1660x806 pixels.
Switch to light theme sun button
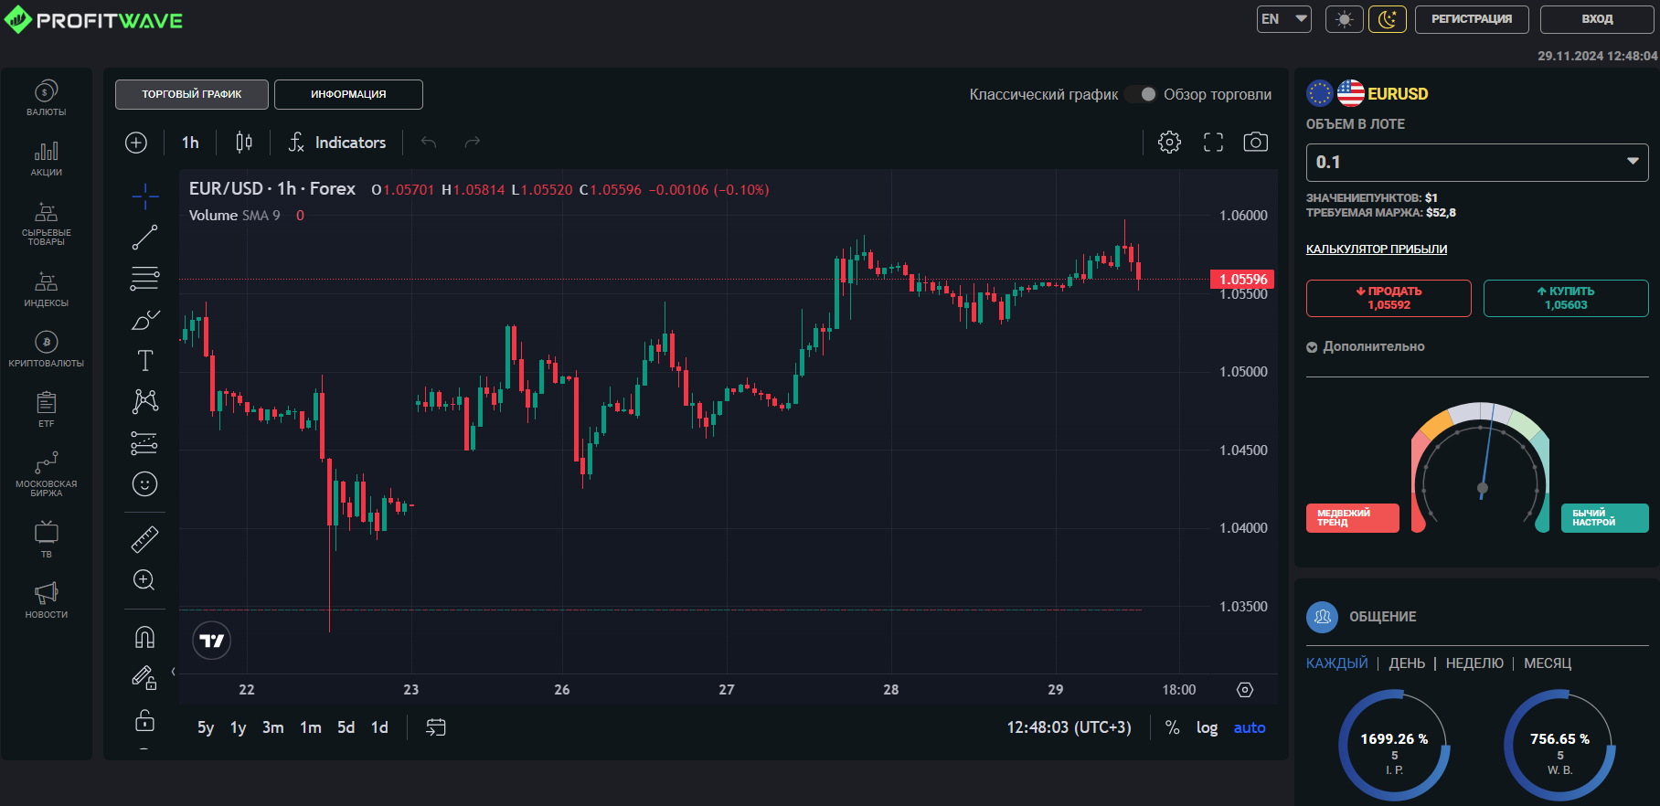coord(1344,19)
